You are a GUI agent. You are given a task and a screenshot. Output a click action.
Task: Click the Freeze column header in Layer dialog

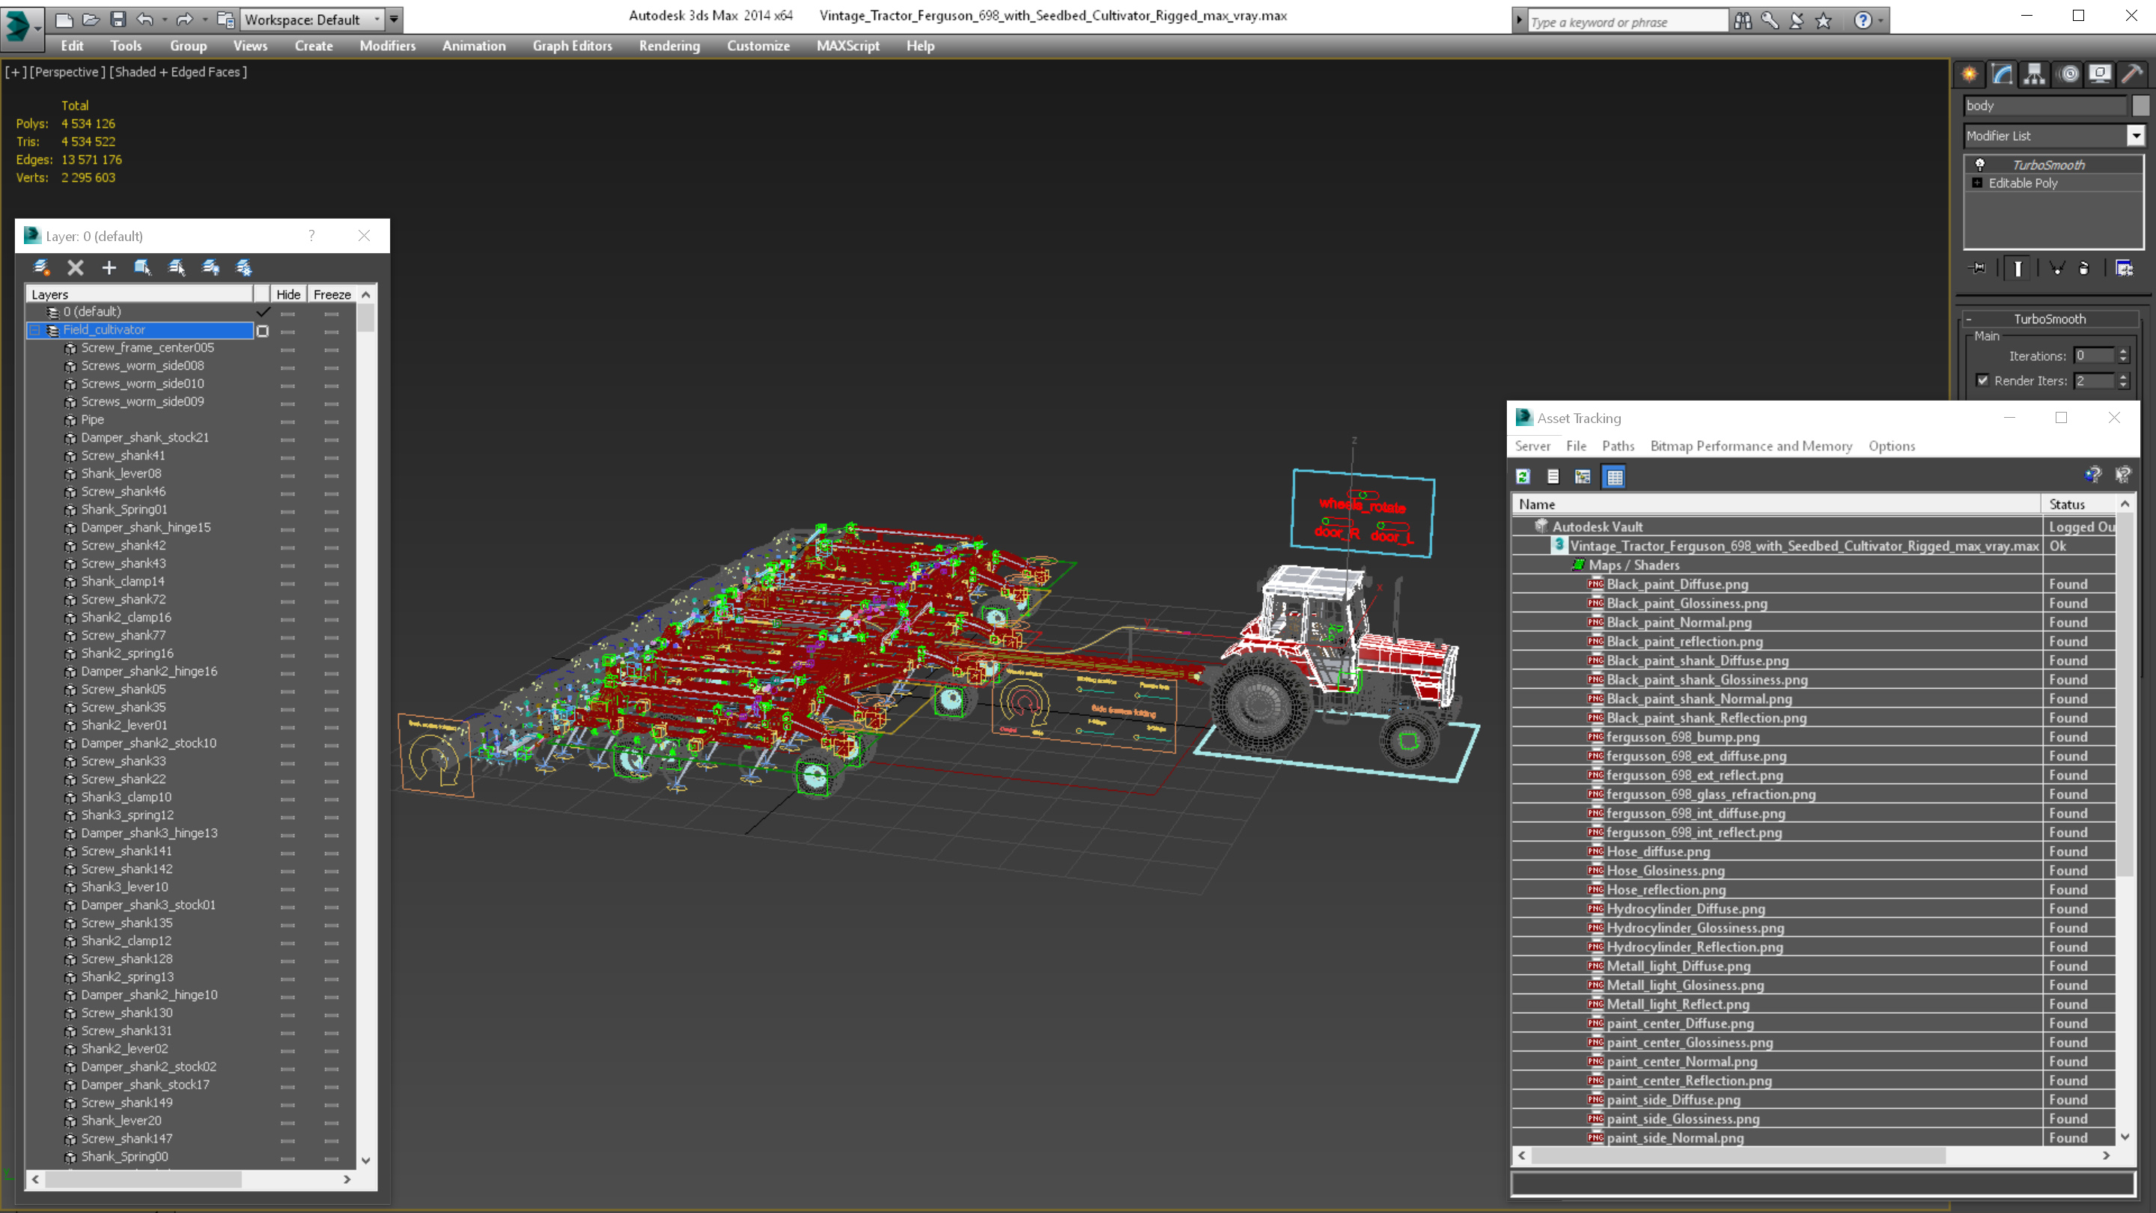click(332, 295)
